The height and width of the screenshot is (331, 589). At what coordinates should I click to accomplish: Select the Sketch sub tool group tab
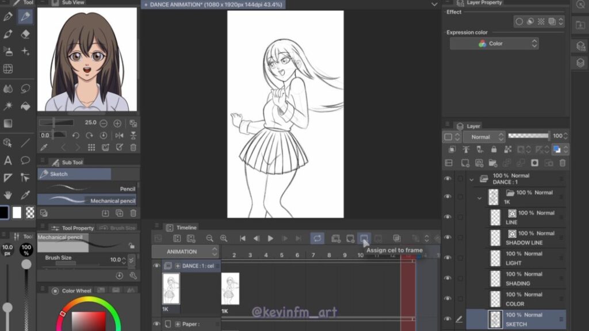tap(74, 174)
